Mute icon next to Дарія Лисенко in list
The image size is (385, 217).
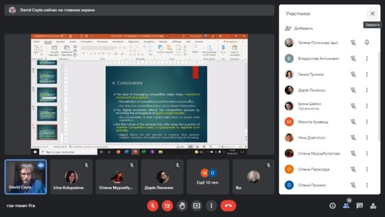tap(353, 90)
